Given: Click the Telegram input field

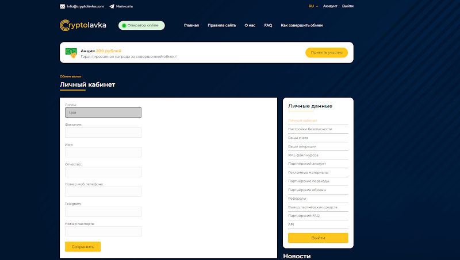Looking at the screenshot, I should pos(103,212).
